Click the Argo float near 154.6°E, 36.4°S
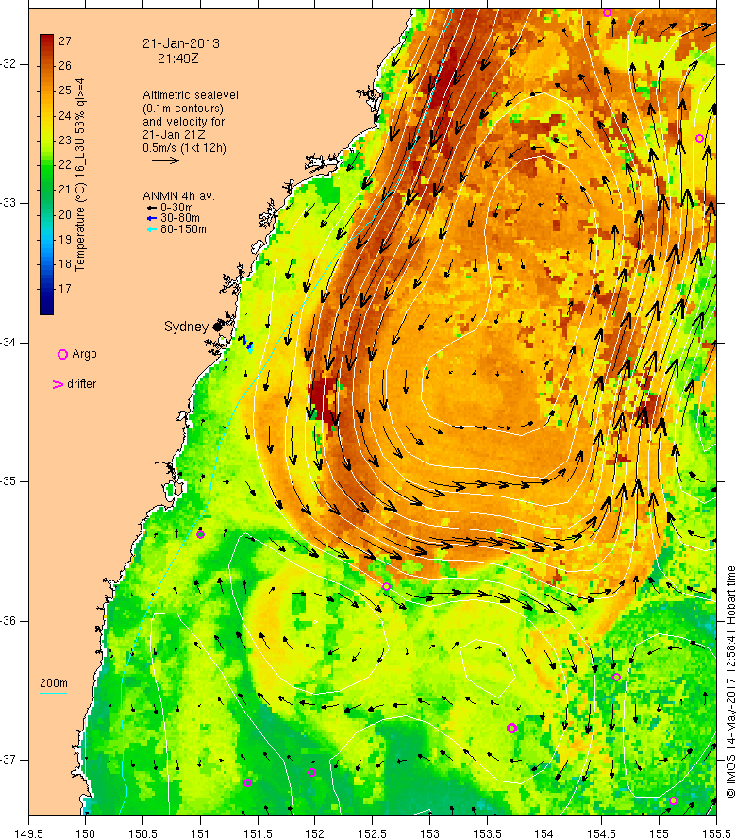Screen dimensions: 736x840 pos(616,677)
